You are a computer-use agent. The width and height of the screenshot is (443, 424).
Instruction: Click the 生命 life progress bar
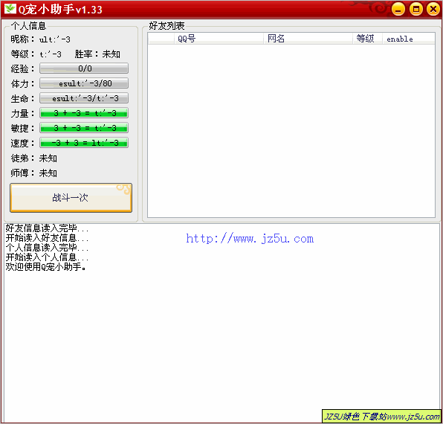pyautogui.click(x=84, y=98)
